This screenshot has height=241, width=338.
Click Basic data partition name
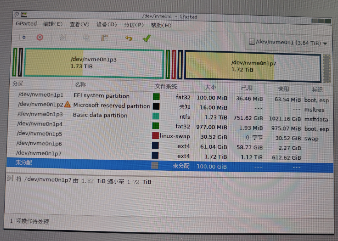100,115
